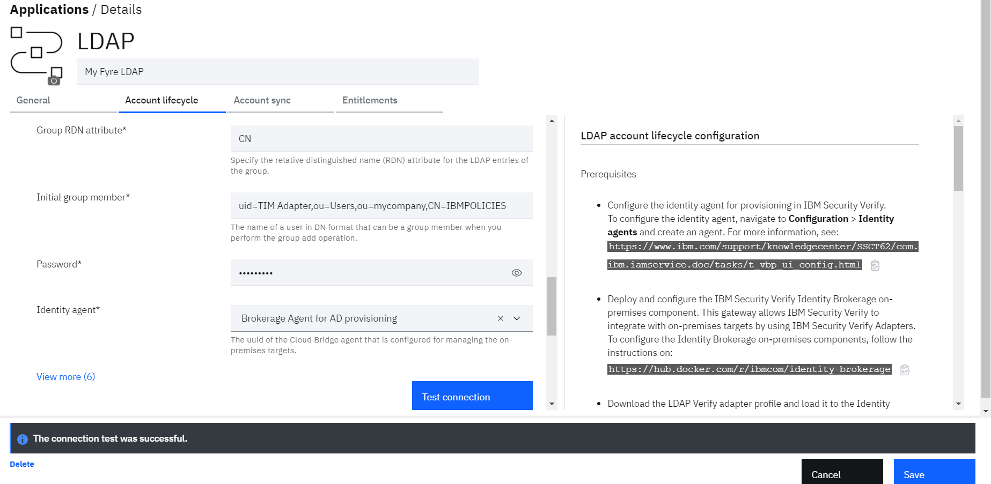The image size is (991, 484).
Task: Click the page scrollbar down arrow
Action: pyautogui.click(x=986, y=412)
